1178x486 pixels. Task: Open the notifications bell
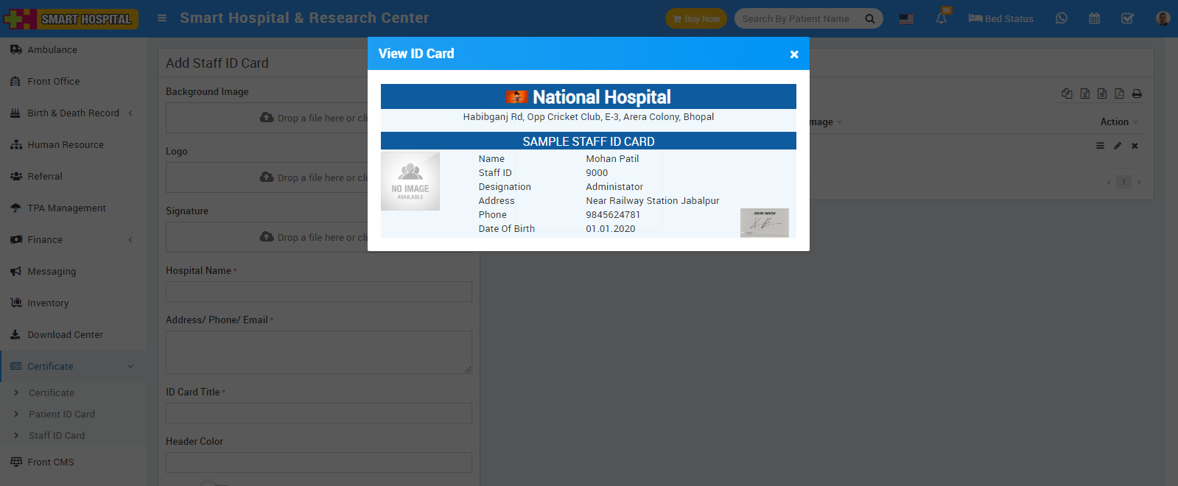point(941,18)
